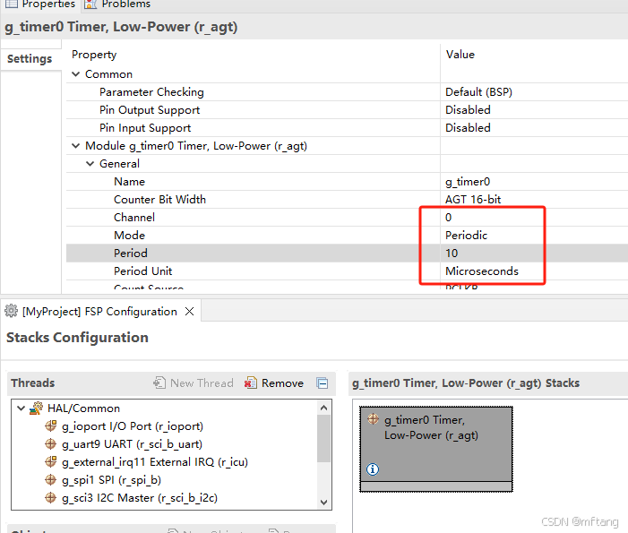Select the Period property row label
Screen dimensions: 628x533
coord(131,254)
